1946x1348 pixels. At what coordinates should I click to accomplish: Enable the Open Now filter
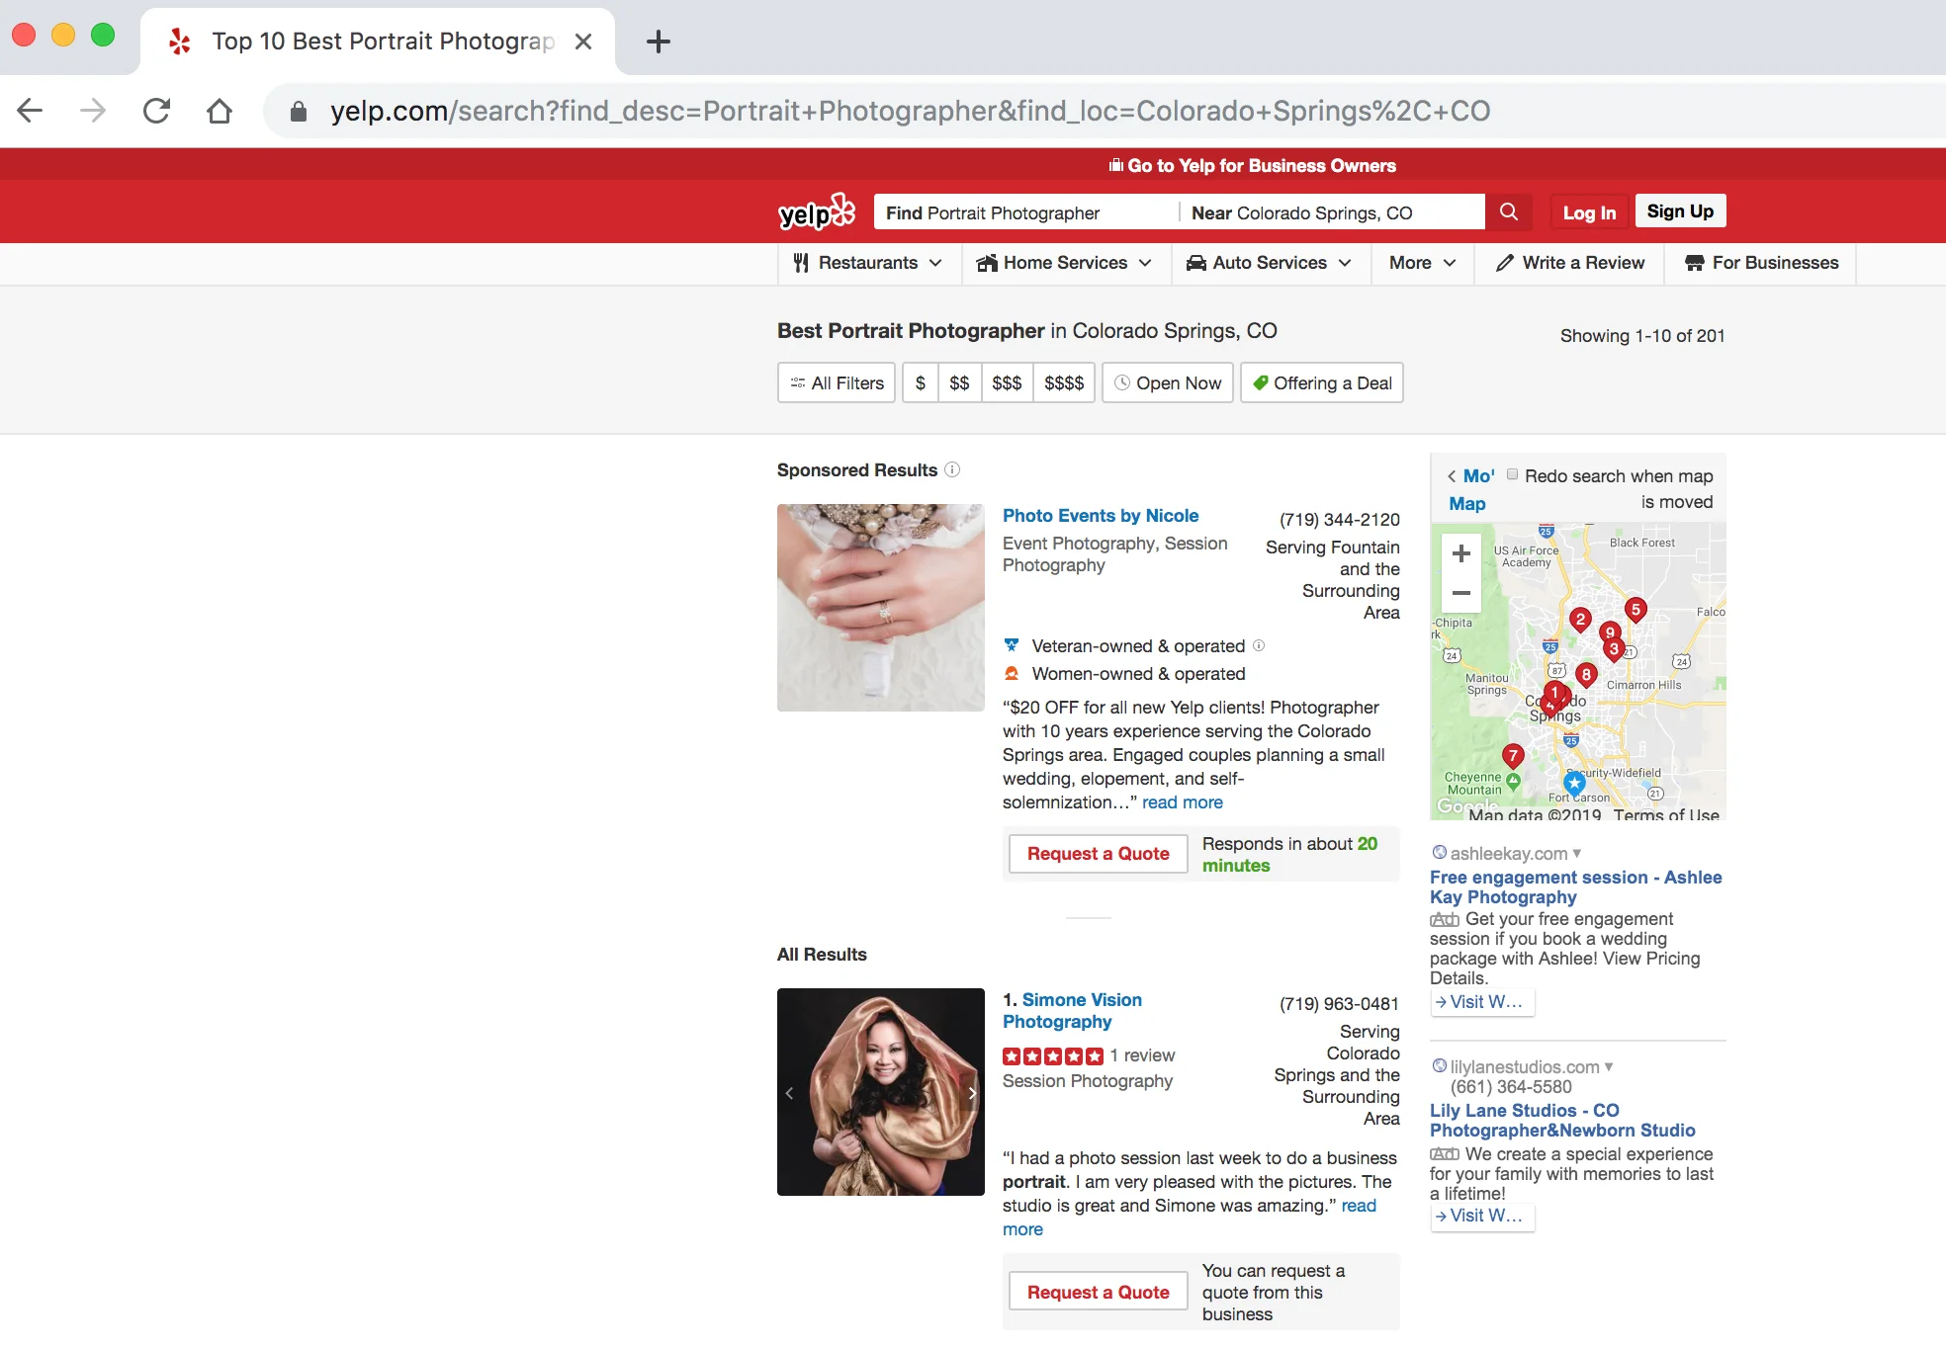(1168, 382)
